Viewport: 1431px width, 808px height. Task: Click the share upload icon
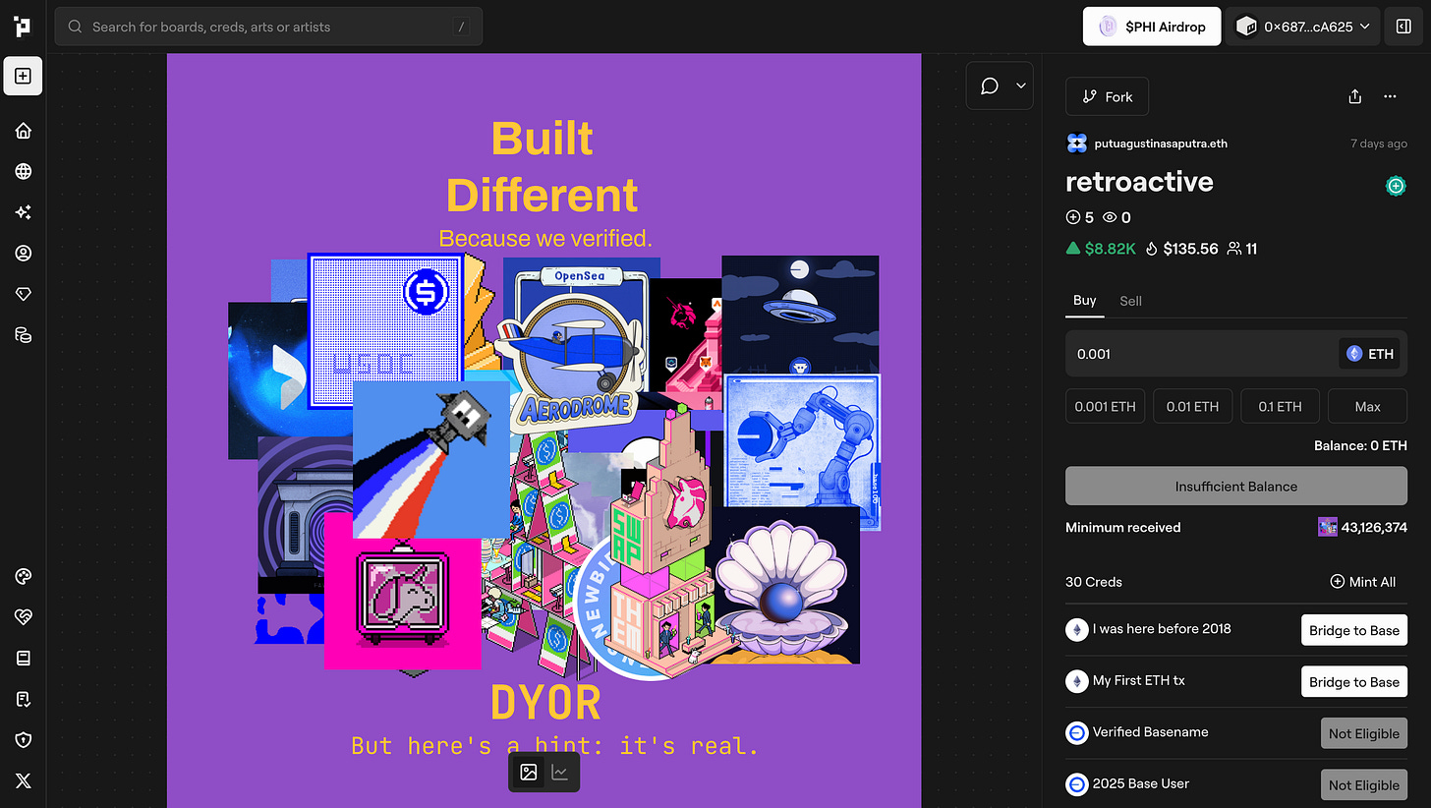coord(1355,96)
